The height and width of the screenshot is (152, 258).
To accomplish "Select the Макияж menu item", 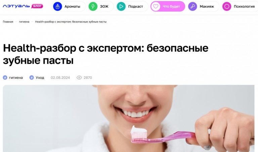I will pos(203,6).
